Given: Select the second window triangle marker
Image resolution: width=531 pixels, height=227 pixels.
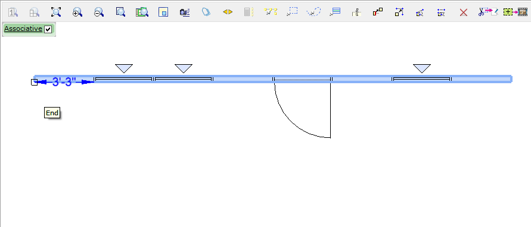Looking at the screenshot, I should (x=184, y=68).
